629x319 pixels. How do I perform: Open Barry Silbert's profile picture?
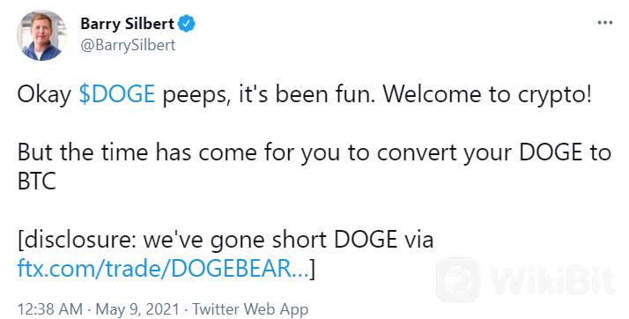pos(41,35)
